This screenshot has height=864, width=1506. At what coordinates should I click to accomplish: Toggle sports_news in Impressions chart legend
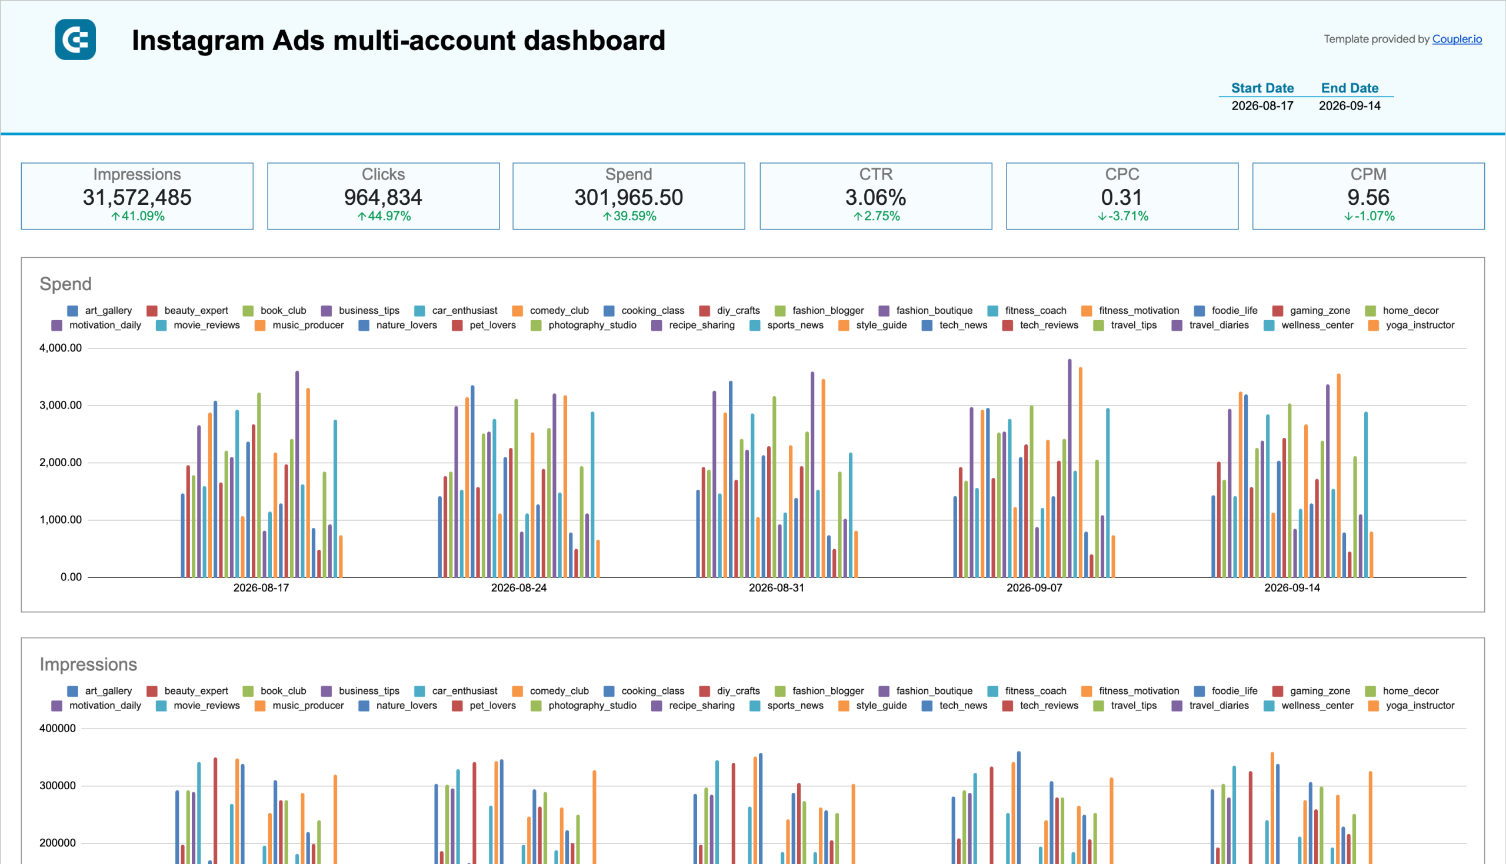tap(787, 706)
